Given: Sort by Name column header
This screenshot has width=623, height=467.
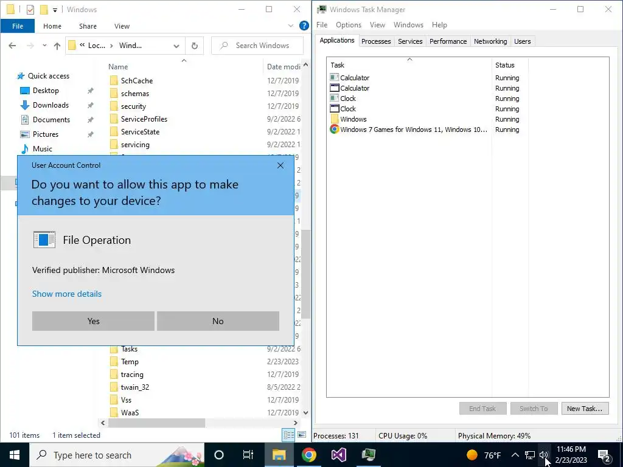Looking at the screenshot, I should [118, 67].
